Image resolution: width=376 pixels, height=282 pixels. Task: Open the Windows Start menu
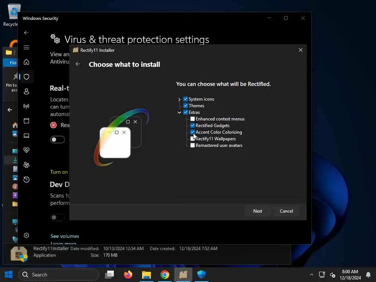9,275
